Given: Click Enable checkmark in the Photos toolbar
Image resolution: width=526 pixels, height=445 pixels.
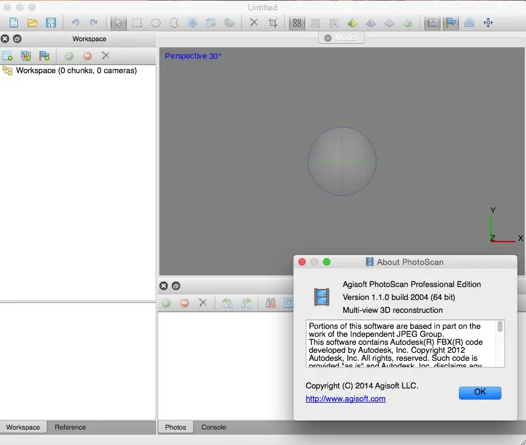Looking at the screenshot, I should pos(166,303).
